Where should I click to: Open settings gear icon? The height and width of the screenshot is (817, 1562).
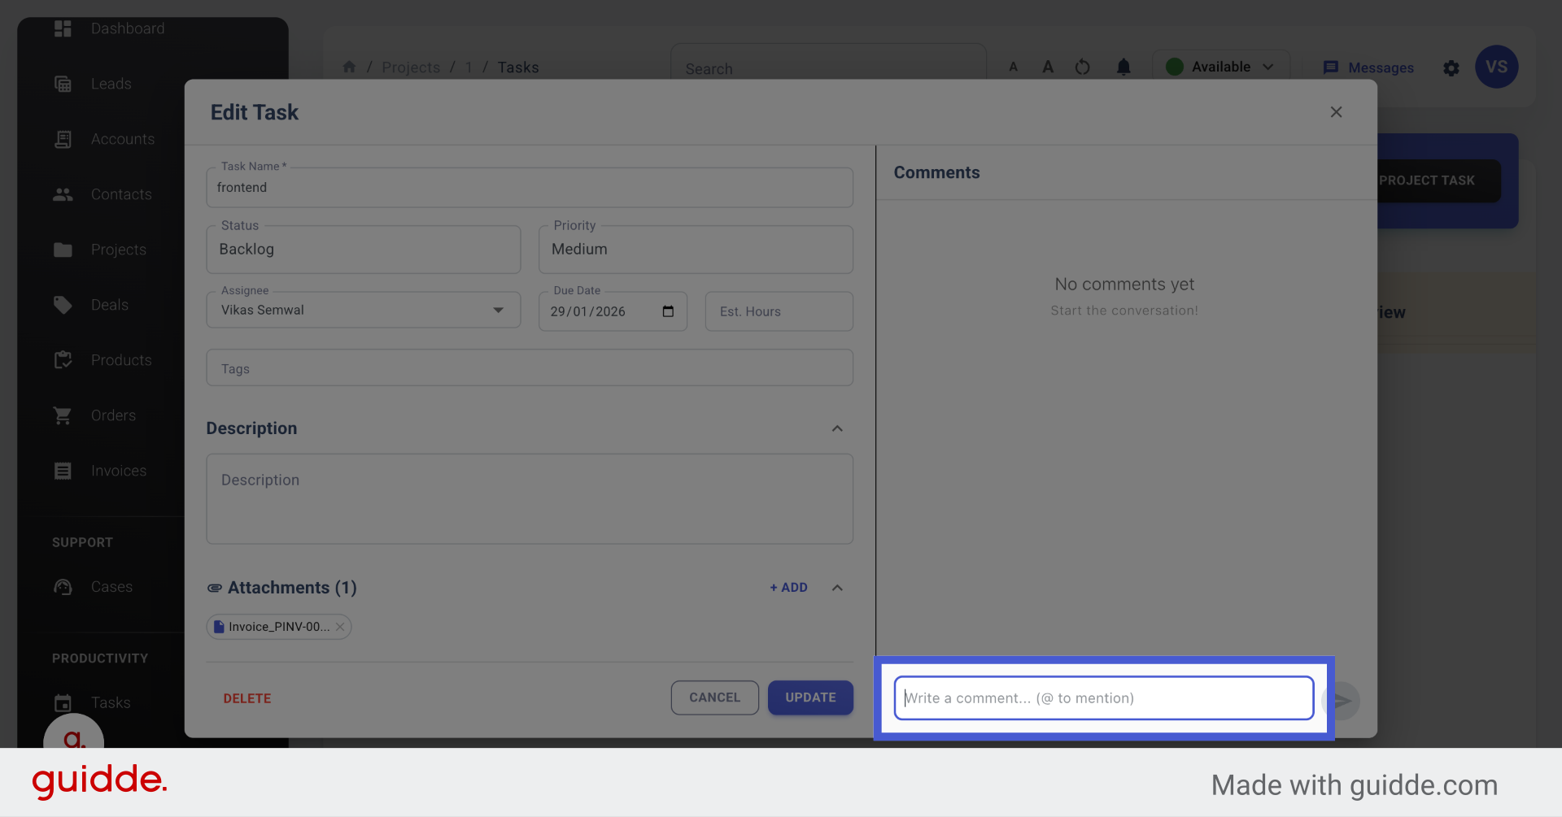tap(1451, 68)
